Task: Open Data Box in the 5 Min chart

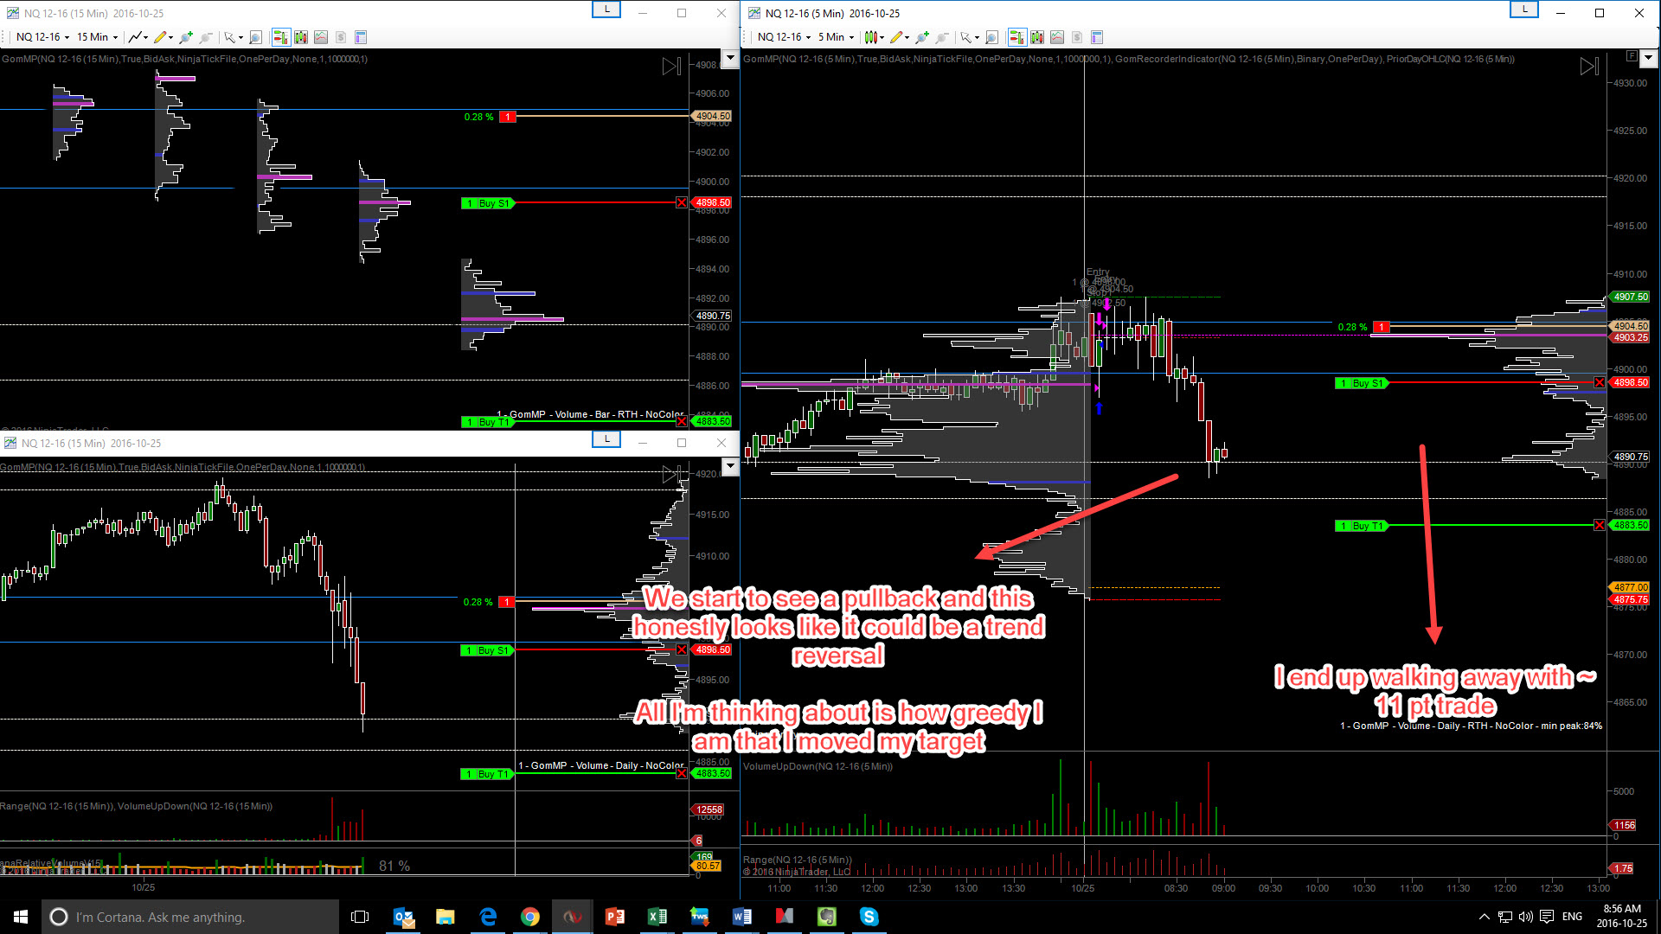Action: point(991,37)
